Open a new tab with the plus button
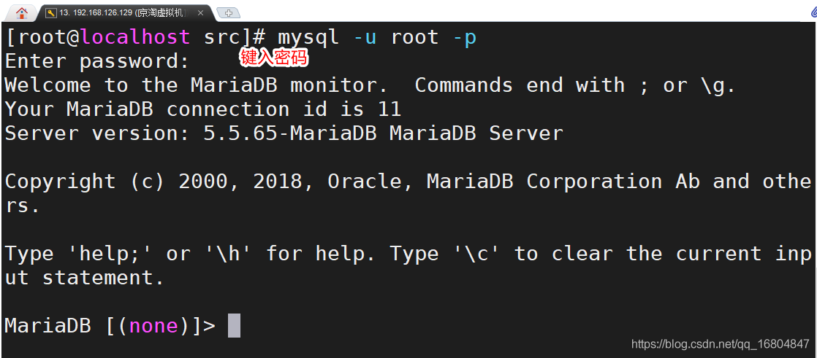The height and width of the screenshot is (358, 817). pos(229,13)
